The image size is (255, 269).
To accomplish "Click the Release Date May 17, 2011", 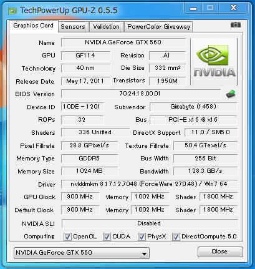I will (x=85, y=81).
